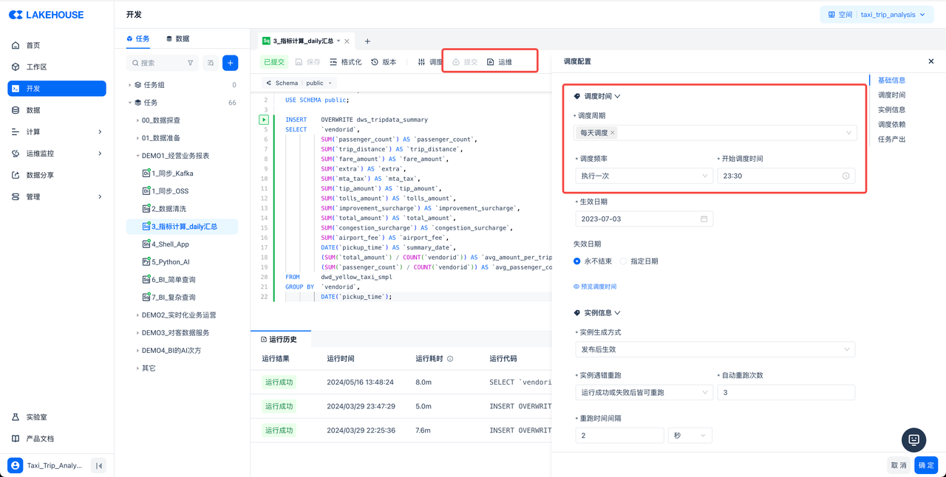Click the filter icon in task search
Viewport: 946px width, 477px height.
pos(190,63)
